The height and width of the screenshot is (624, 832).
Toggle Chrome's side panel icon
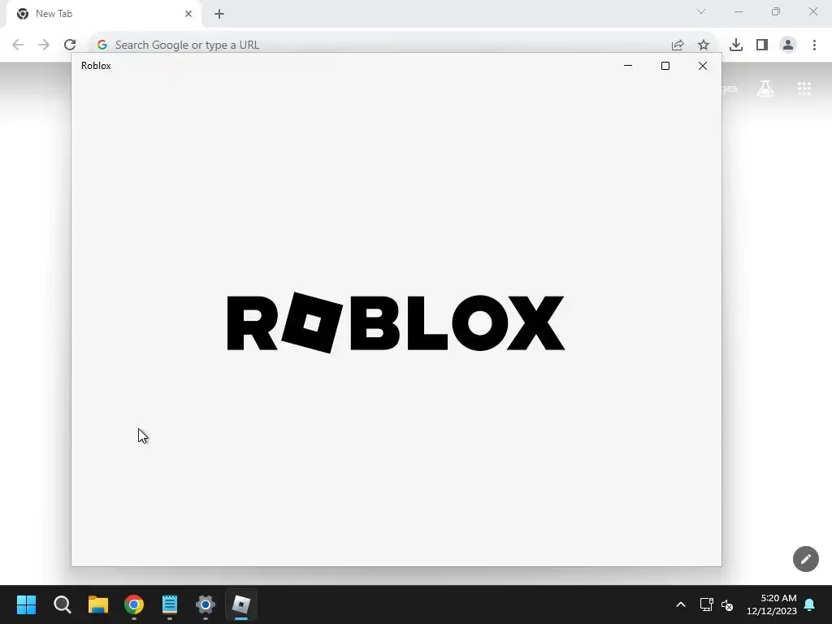click(762, 45)
